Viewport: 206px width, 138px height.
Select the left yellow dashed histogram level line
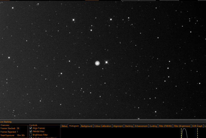pyautogui.click(x=181, y=133)
